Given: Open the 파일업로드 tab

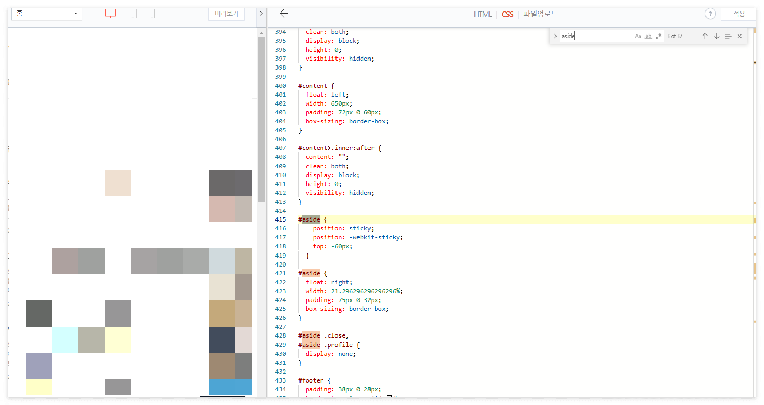Looking at the screenshot, I should (540, 14).
